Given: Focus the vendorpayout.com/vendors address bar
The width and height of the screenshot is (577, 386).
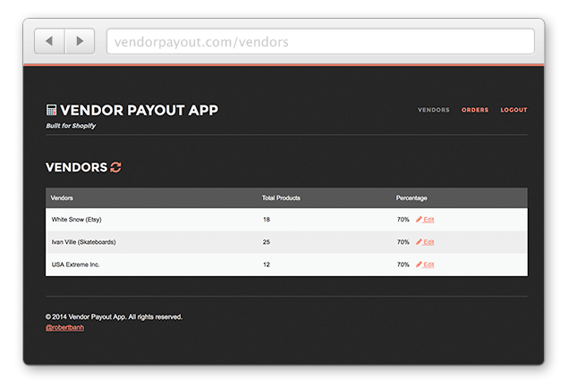Looking at the screenshot, I should 319,42.
